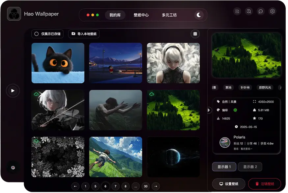The height and width of the screenshot is (193, 288).
Task: Go to next page arrow
Action: (156, 186)
